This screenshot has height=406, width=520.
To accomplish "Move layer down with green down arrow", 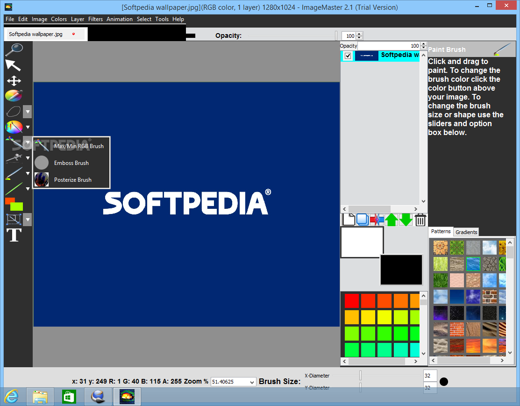I will (x=406, y=220).
